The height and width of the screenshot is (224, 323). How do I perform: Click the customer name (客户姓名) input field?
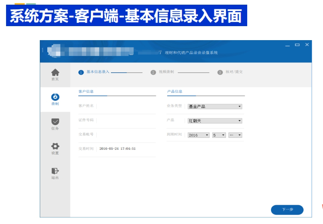click(125, 106)
